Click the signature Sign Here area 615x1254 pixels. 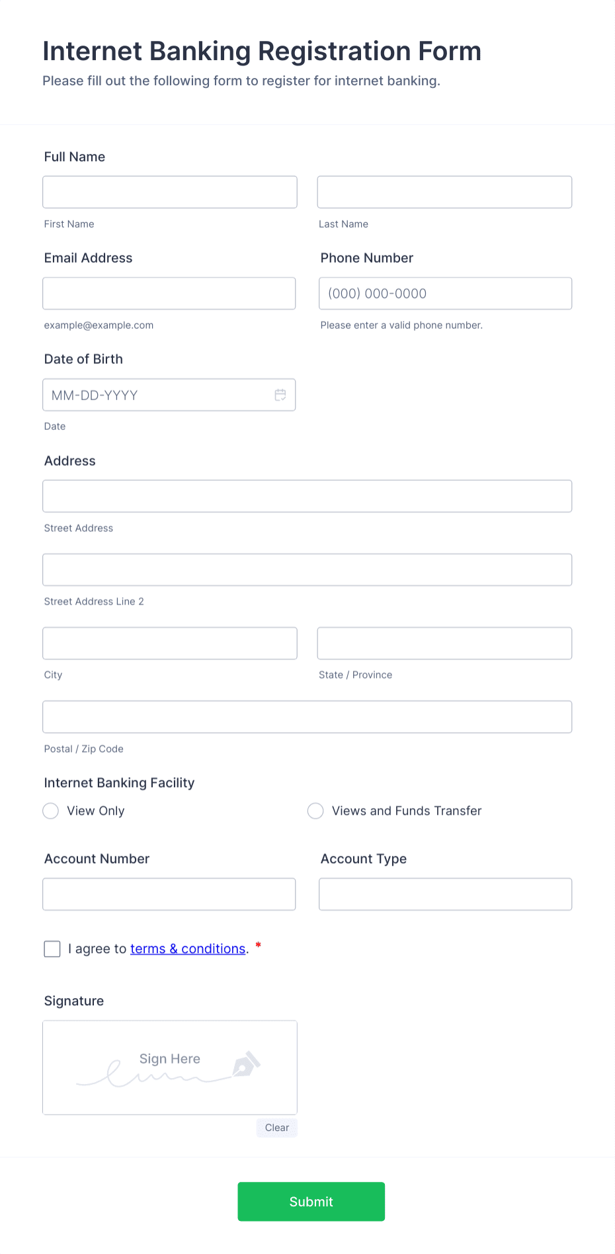pos(169,1067)
